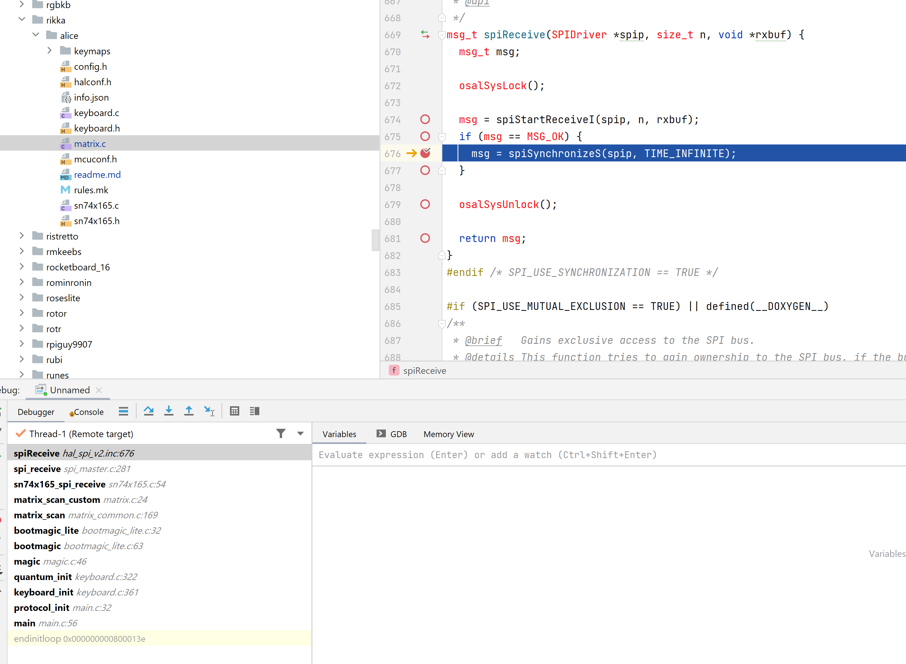Toggle the breakpoint on line 674

(x=425, y=119)
